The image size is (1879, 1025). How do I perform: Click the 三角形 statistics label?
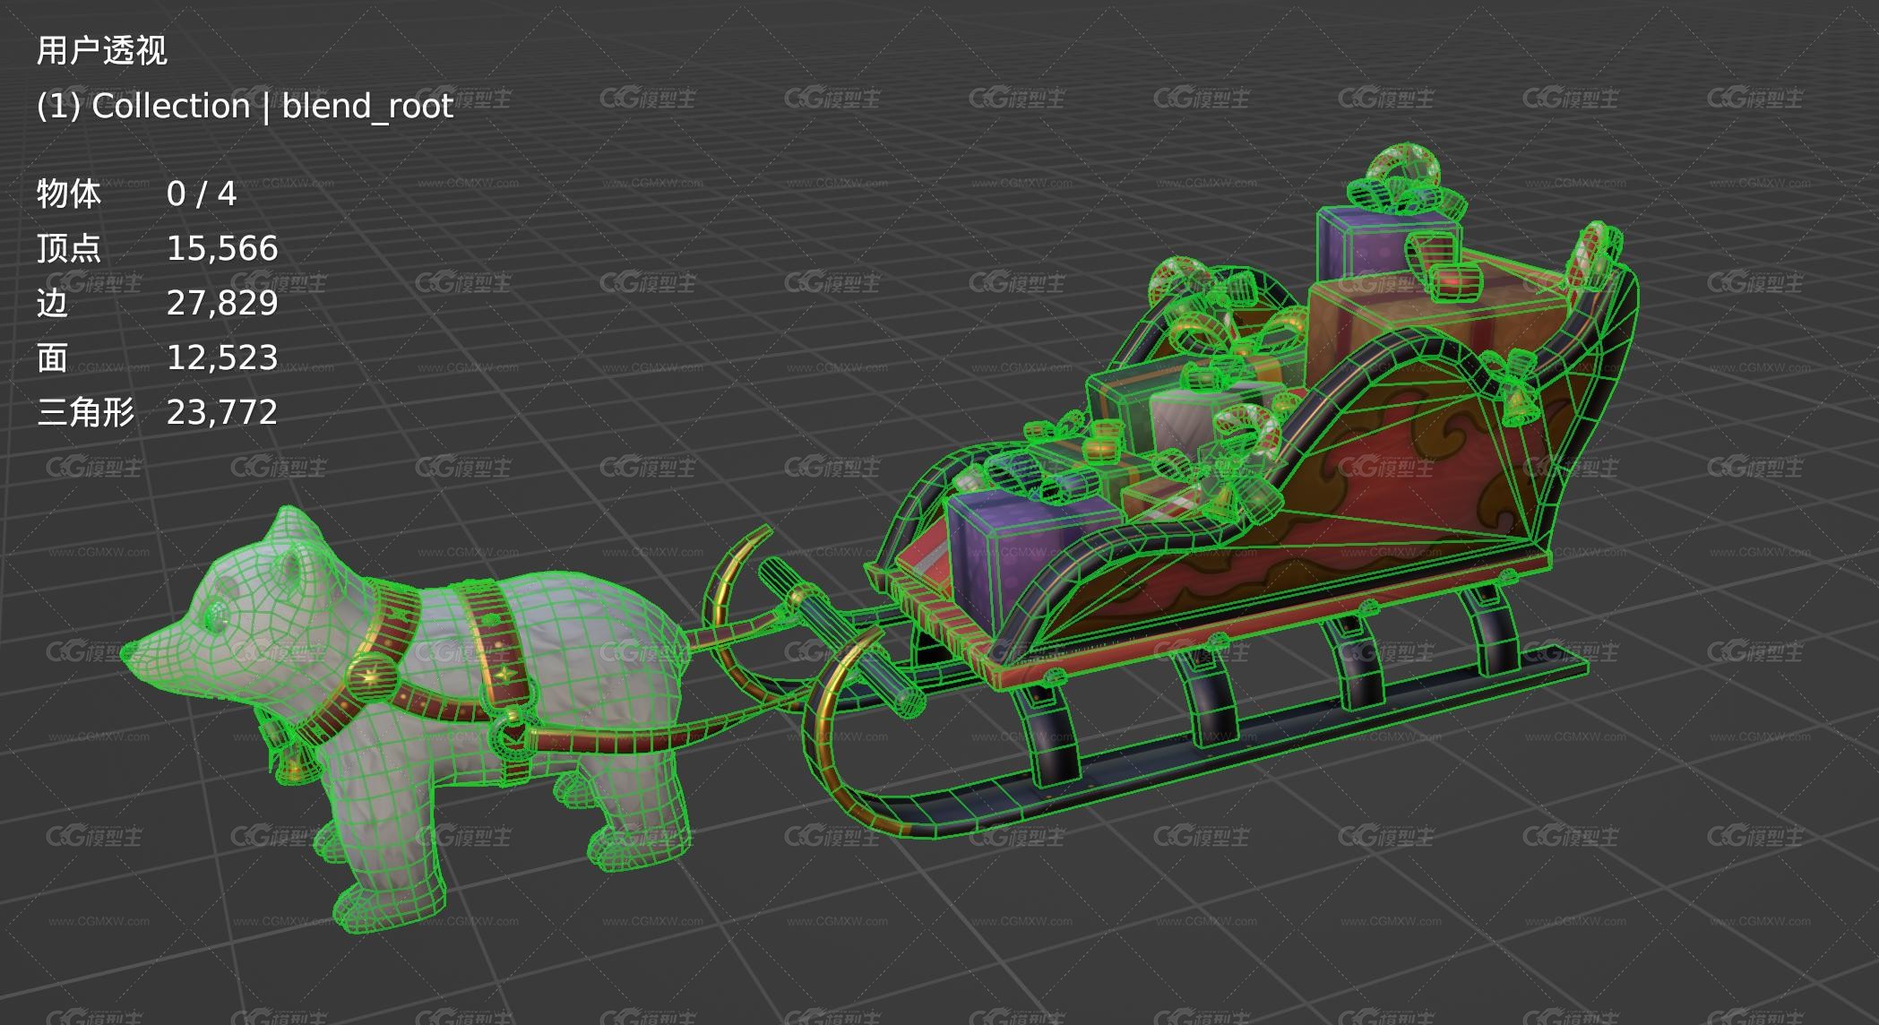tap(86, 413)
